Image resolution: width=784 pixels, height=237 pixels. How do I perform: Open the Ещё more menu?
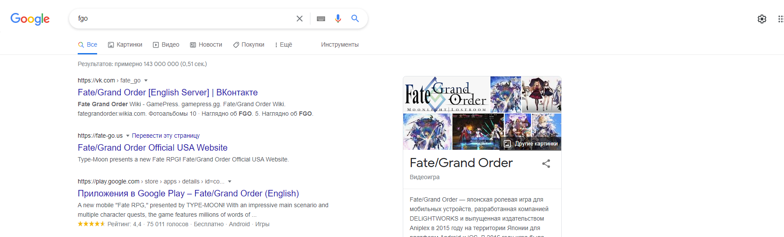click(x=283, y=45)
